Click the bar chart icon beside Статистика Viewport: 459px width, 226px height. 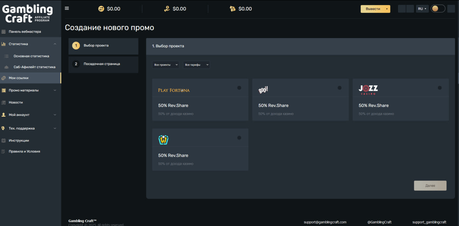pyautogui.click(x=4, y=44)
